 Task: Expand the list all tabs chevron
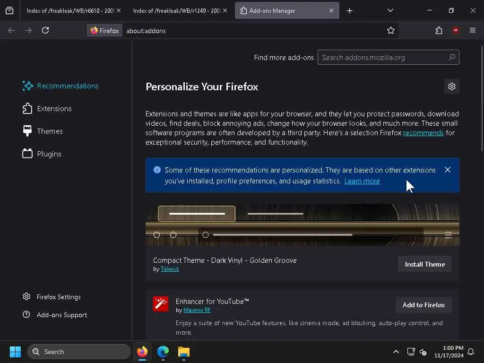[390, 10]
